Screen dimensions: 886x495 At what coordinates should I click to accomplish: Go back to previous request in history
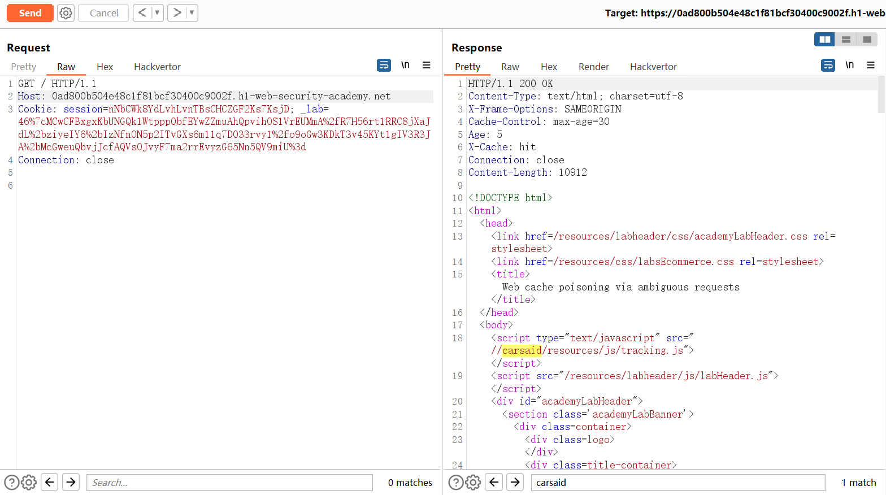pos(142,13)
